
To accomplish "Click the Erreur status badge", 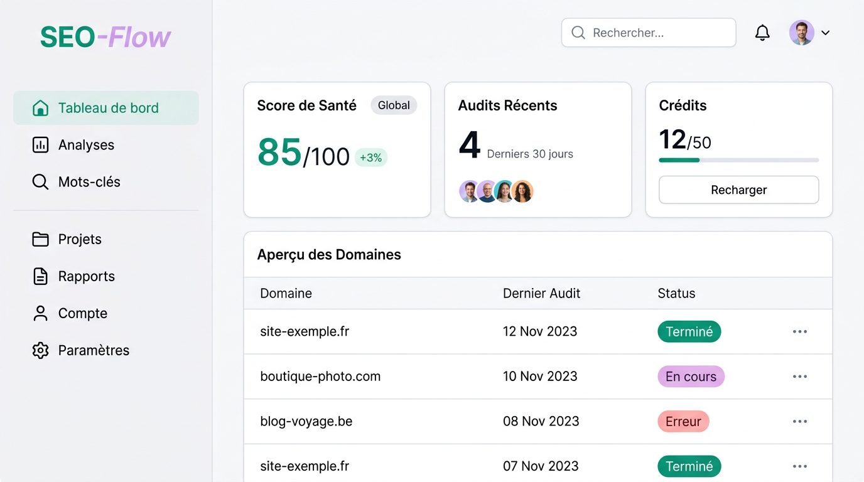I will point(683,422).
